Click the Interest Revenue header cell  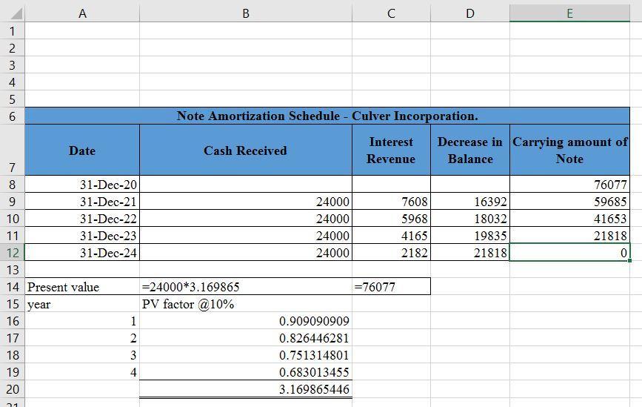pyautogui.click(x=391, y=150)
